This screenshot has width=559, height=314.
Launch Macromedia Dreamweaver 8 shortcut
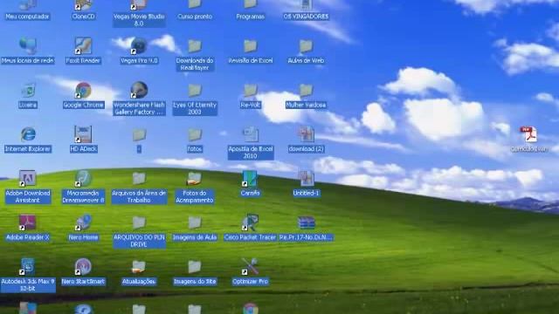(83, 179)
